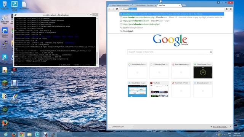Viewport: 244px width, 137px height.
Task: Click the PuTTY terminal scrollbar
Action: [x=97, y=41]
